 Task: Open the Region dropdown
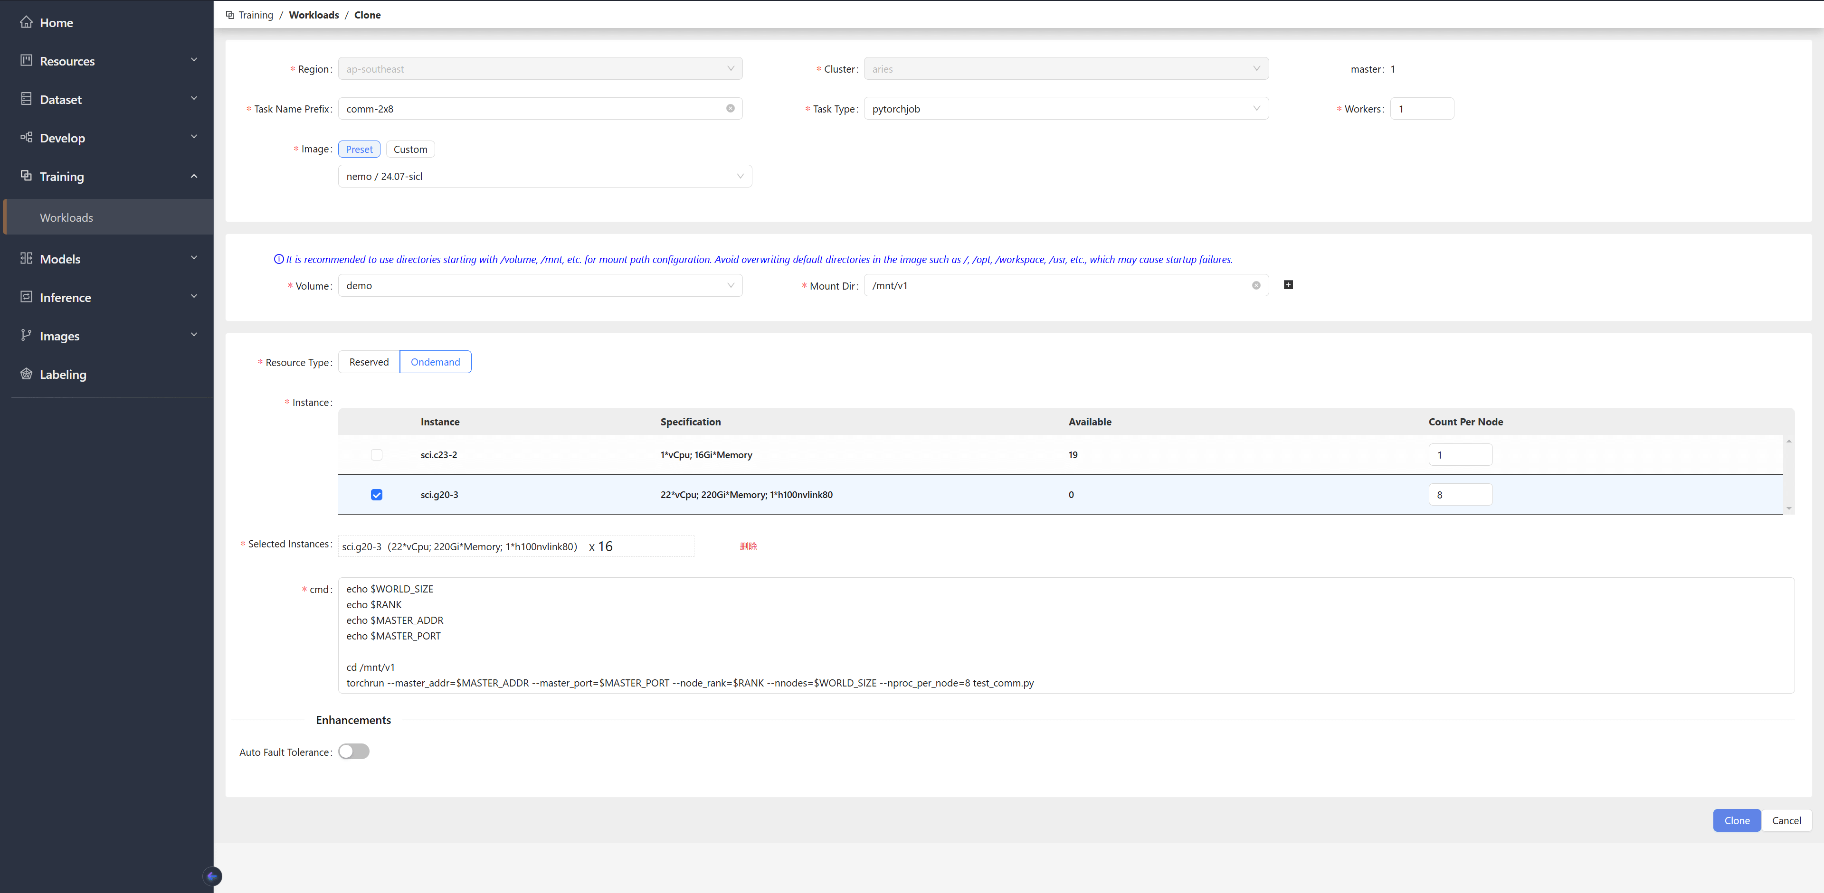pyautogui.click(x=540, y=69)
